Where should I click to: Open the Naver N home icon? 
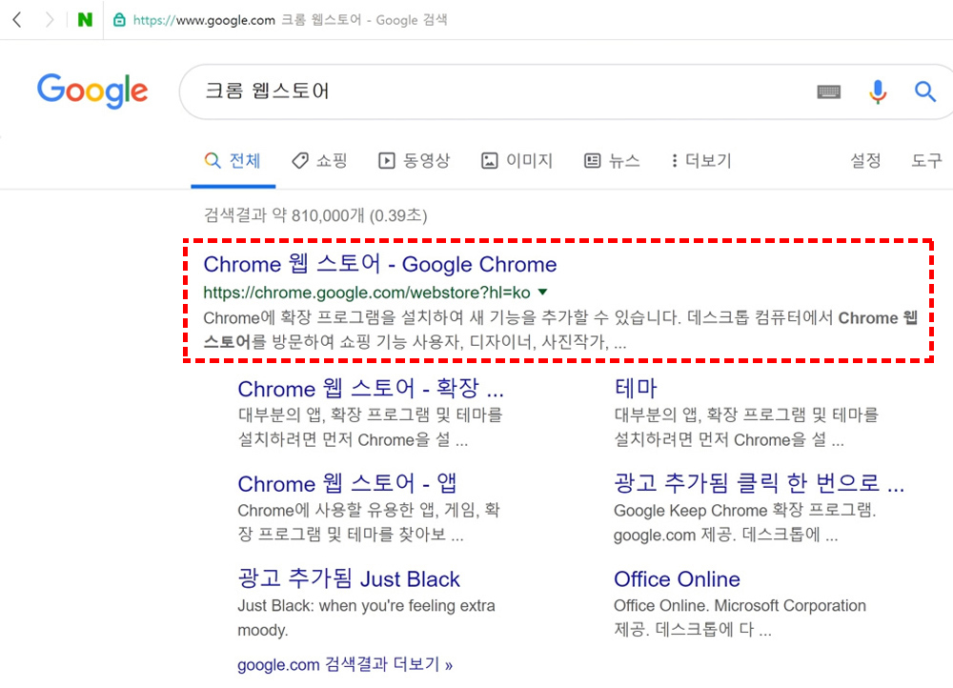[85, 20]
